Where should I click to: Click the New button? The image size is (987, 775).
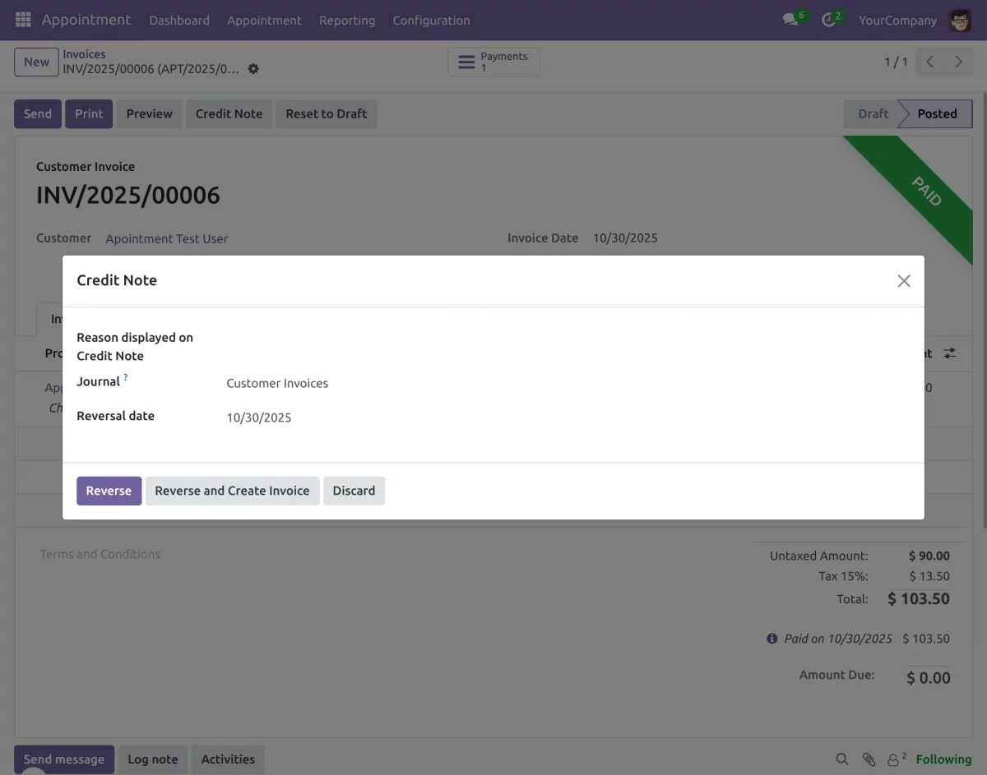pyautogui.click(x=36, y=62)
